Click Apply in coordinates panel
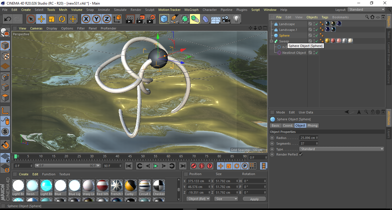392x210 pixels. (254, 199)
